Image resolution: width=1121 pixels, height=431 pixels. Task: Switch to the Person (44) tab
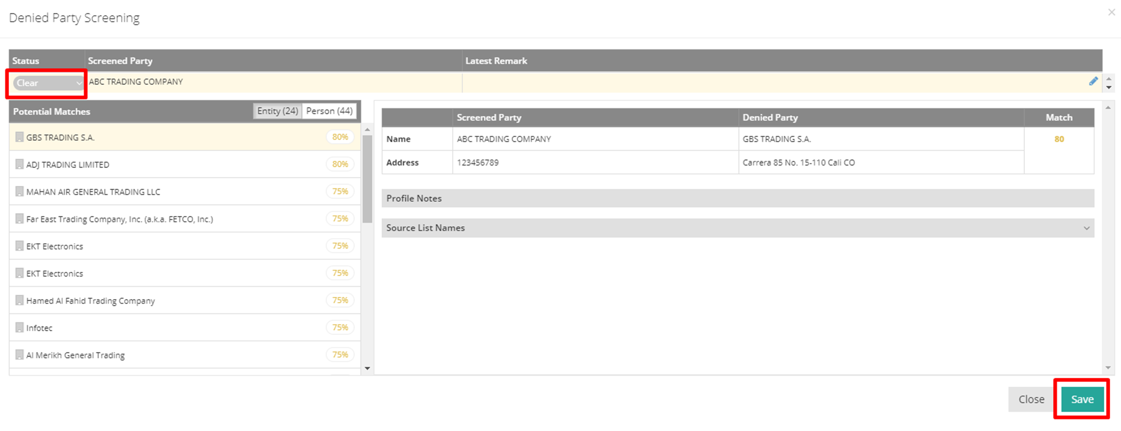[x=329, y=111]
